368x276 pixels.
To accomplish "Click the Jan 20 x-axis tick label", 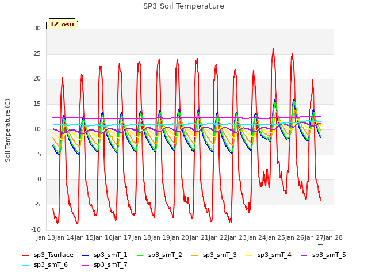I will click(179, 237).
